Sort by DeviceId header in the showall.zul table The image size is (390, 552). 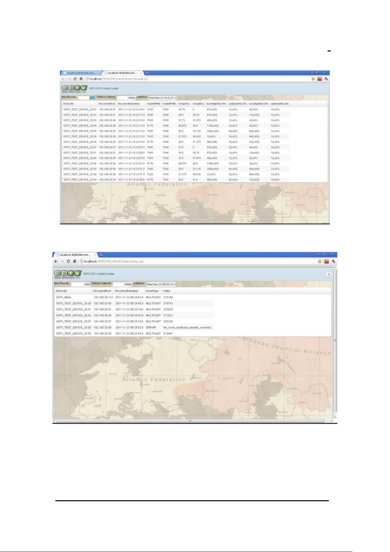(68, 104)
